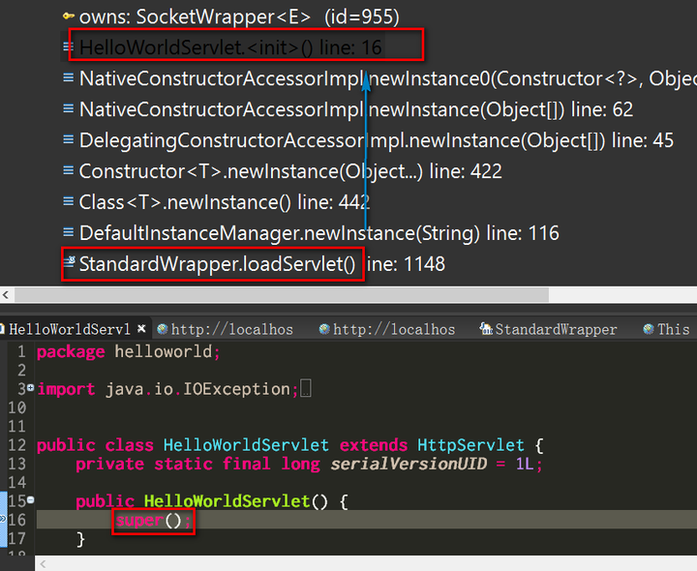Click the HelloWorldServlet constructor name on line 15
Image resolution: width=697 pixels, height=571 pixels.
coord(227,500)
